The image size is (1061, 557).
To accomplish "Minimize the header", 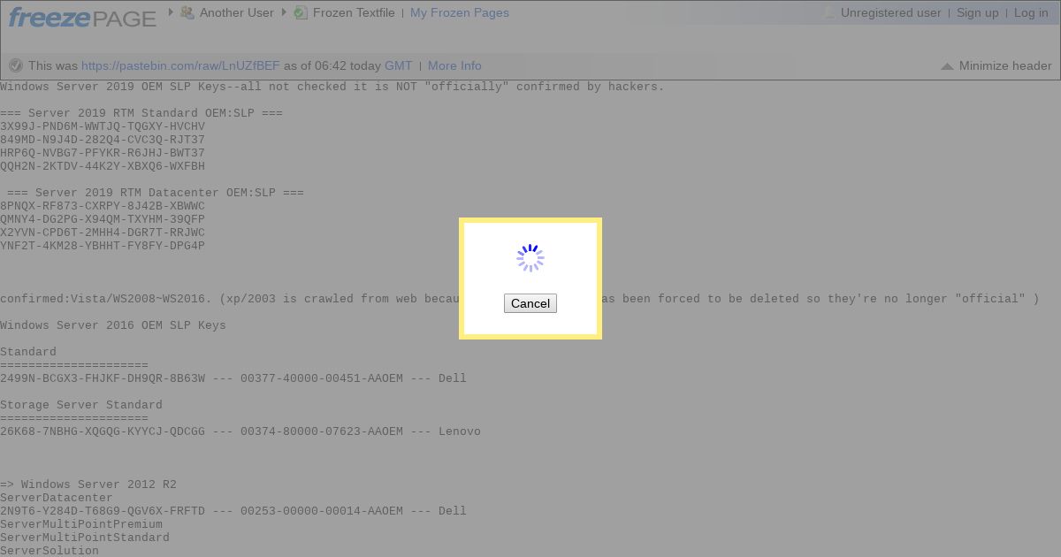I will pyautogui.click(x=996, y=65).
